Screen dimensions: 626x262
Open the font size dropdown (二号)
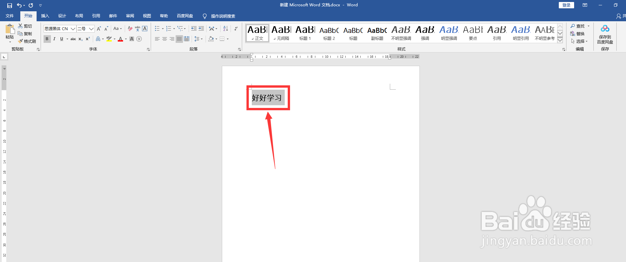[x=91, y=29]
